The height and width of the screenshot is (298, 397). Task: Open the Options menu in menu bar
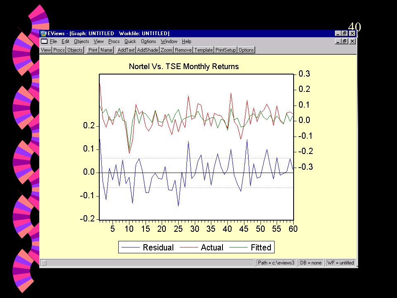pyautogui.click(x=148, y=41)
